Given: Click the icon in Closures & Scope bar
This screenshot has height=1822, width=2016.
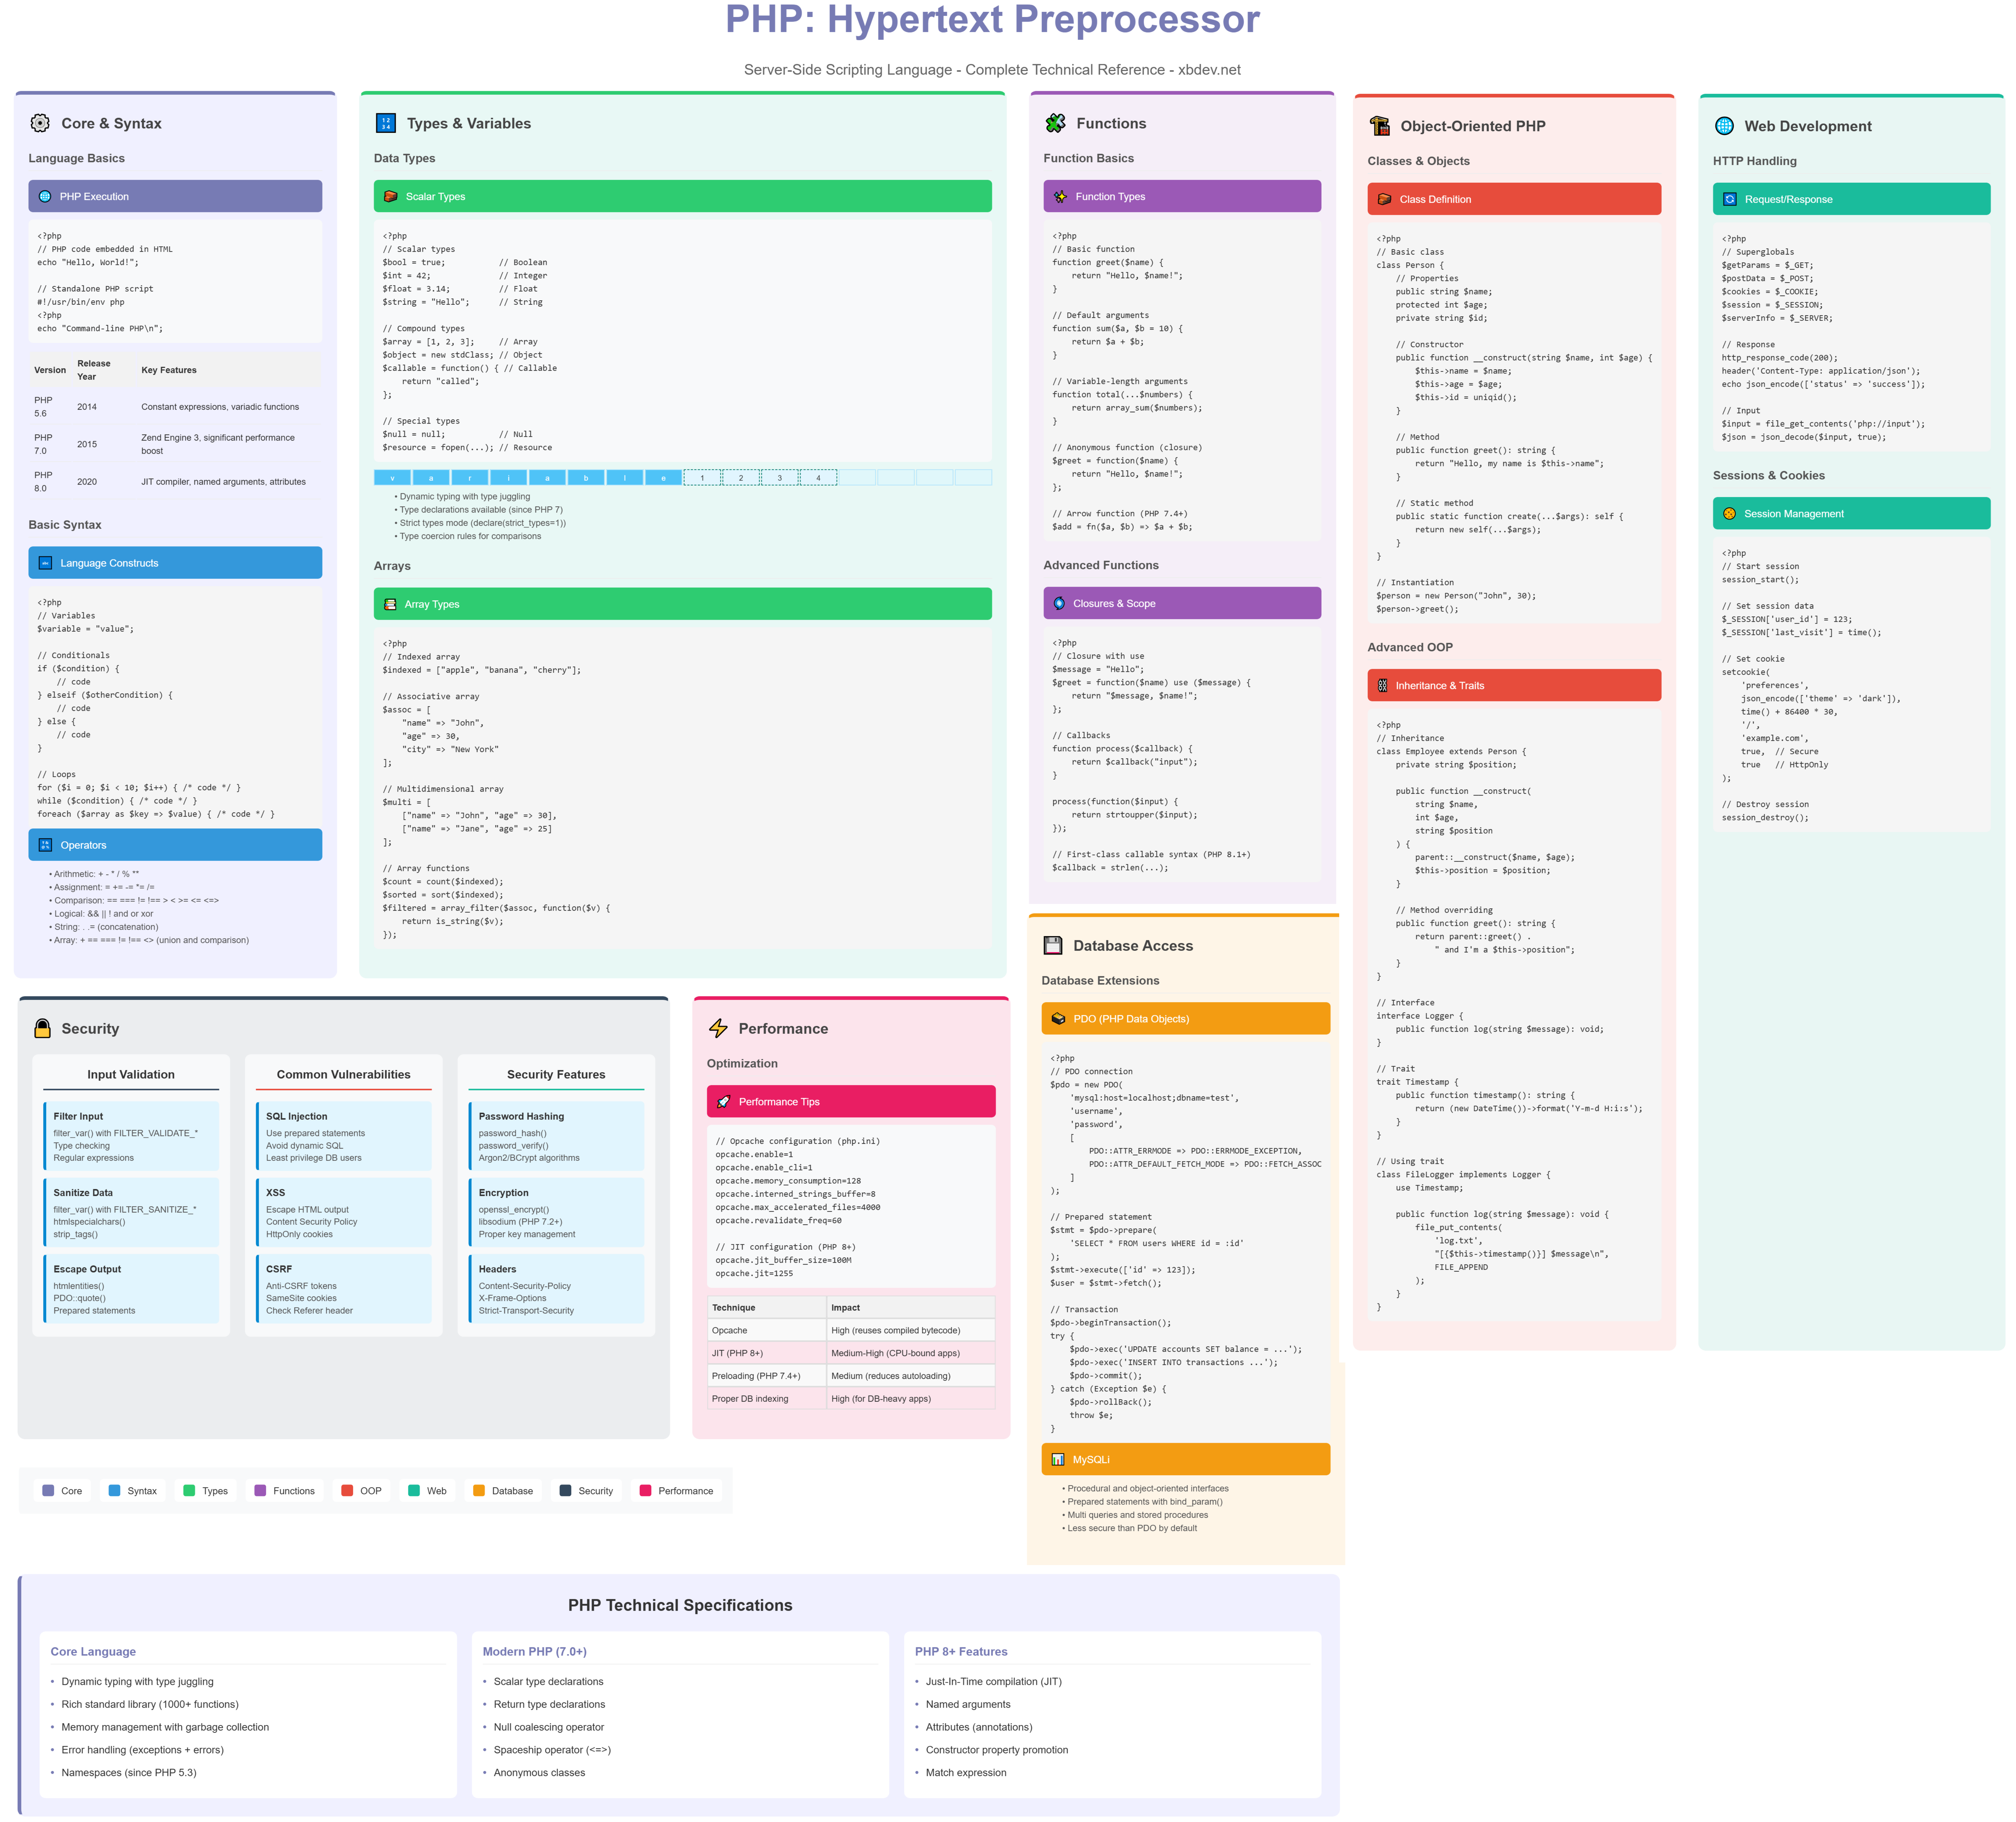Looking at the screenshot, I should coord(1059,604).
